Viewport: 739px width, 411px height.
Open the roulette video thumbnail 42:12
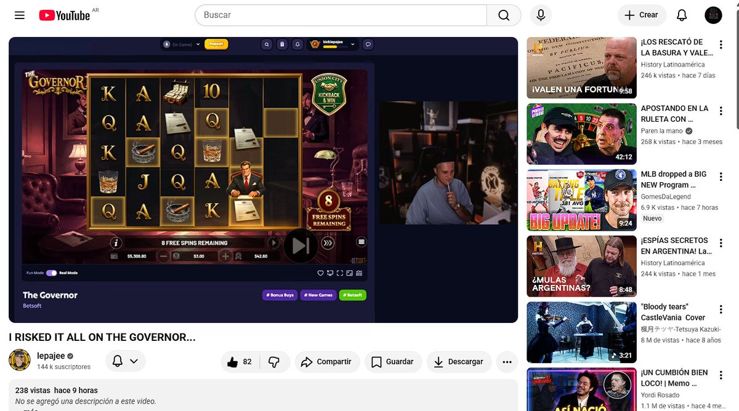581,134
